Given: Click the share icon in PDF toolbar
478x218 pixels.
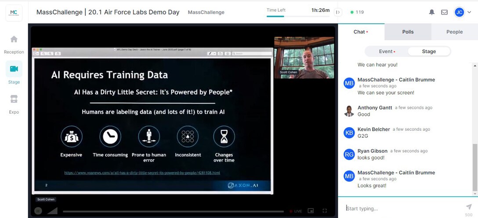Looking at the screenshot, I should tap(58, 54).
